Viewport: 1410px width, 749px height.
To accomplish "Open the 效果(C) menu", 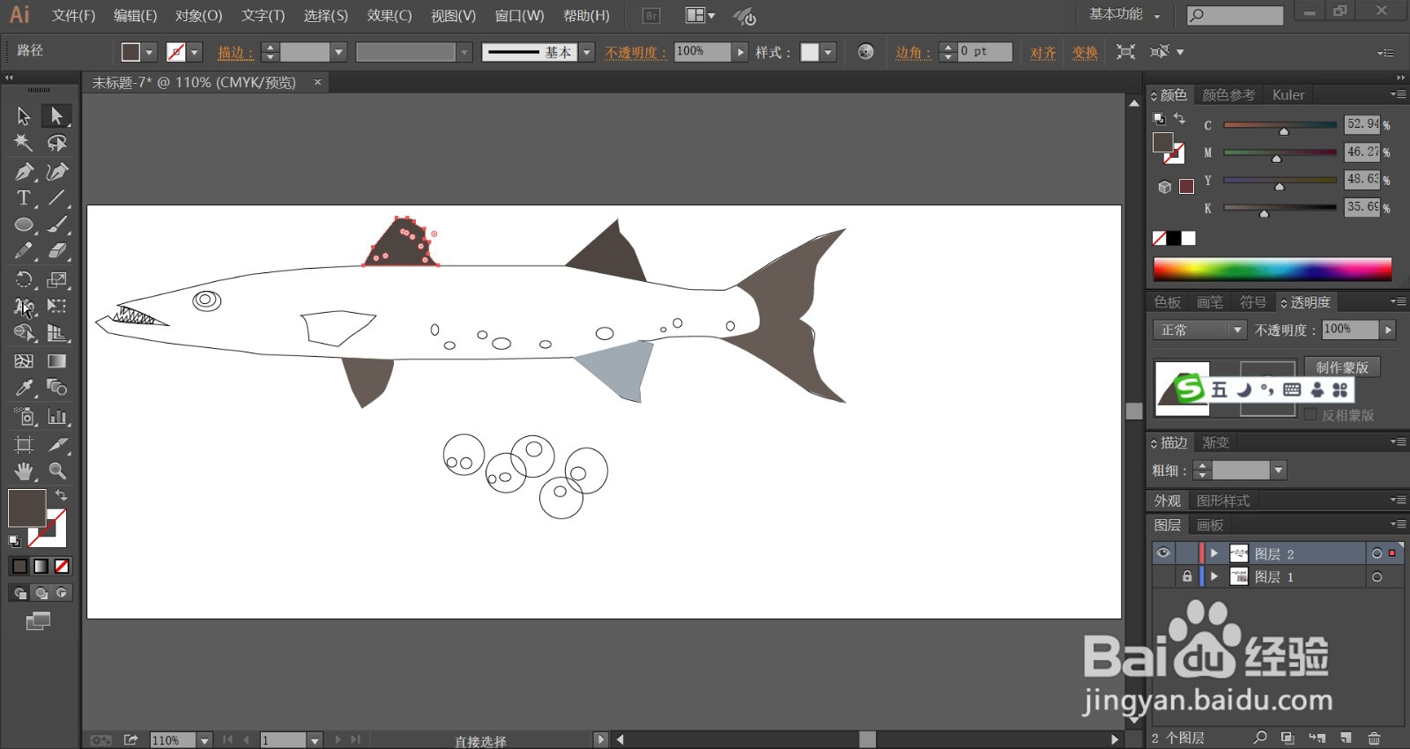I will 390,16.
